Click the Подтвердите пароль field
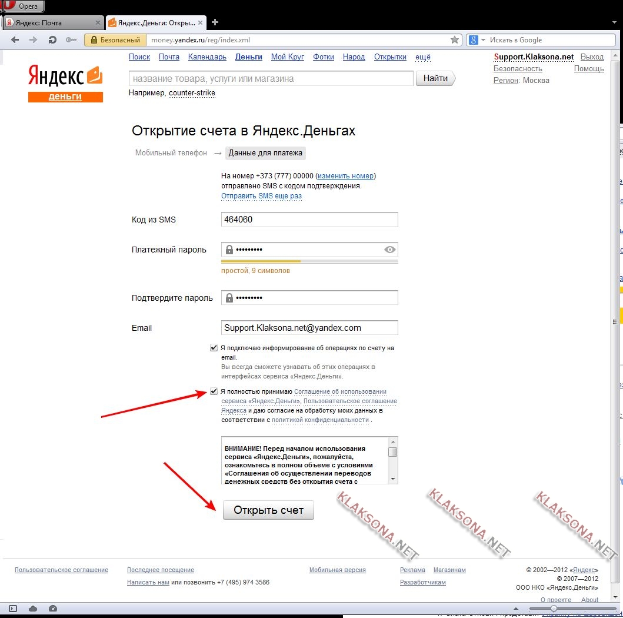Image resolution: width=623 pixels, height=618 pixels. (309, 298)
